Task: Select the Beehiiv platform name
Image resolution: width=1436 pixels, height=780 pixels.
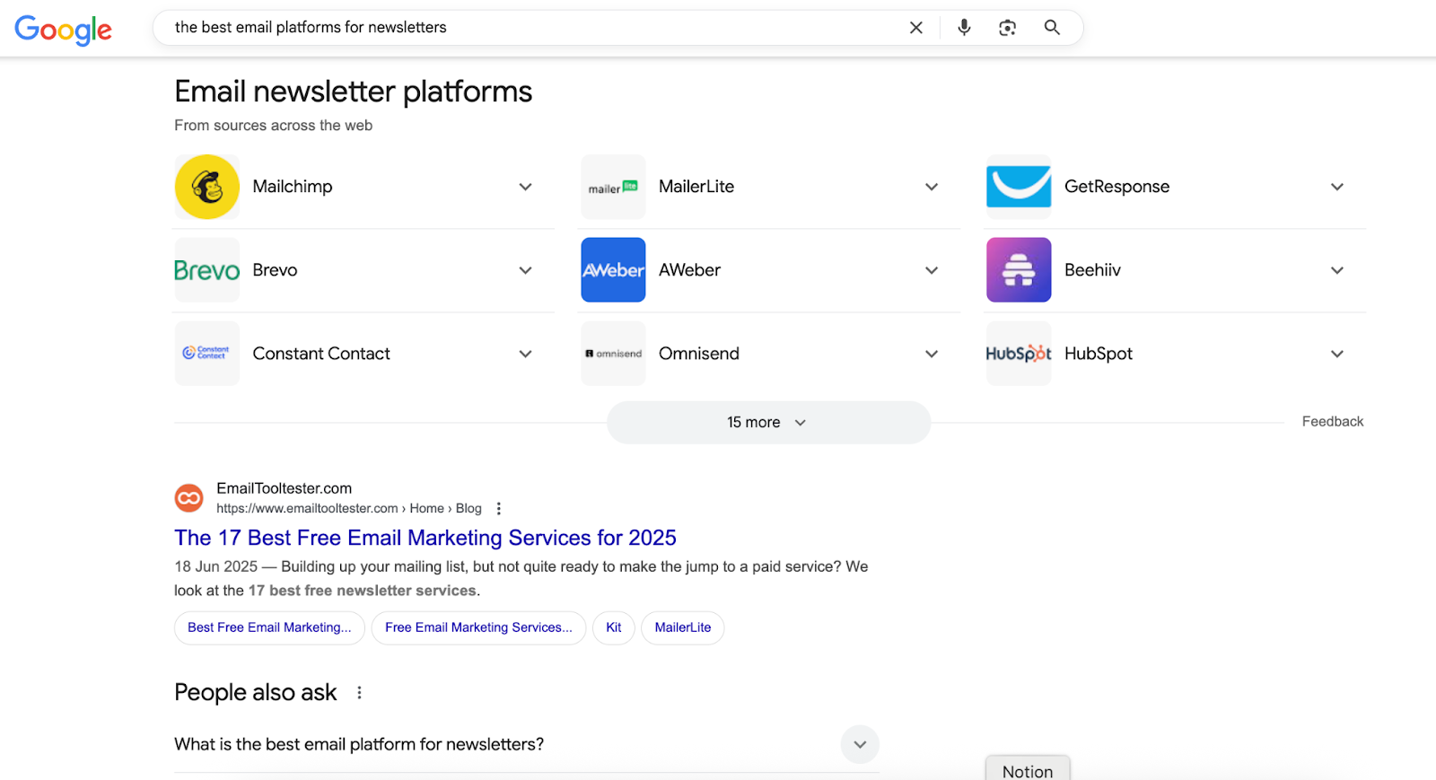Action: (1092, 270)
